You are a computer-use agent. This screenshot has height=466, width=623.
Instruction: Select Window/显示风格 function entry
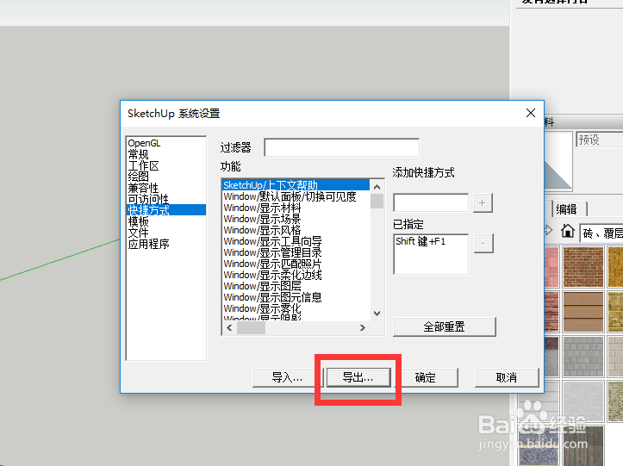click(x=296, y=230)
